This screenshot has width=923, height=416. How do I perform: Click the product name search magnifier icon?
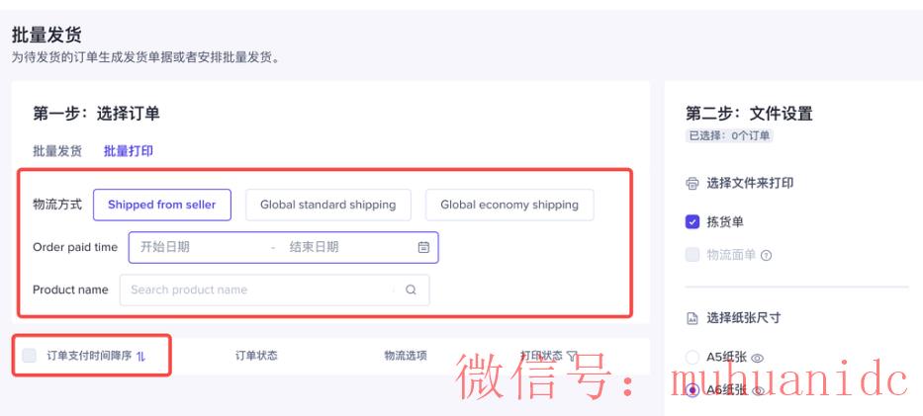411,290
